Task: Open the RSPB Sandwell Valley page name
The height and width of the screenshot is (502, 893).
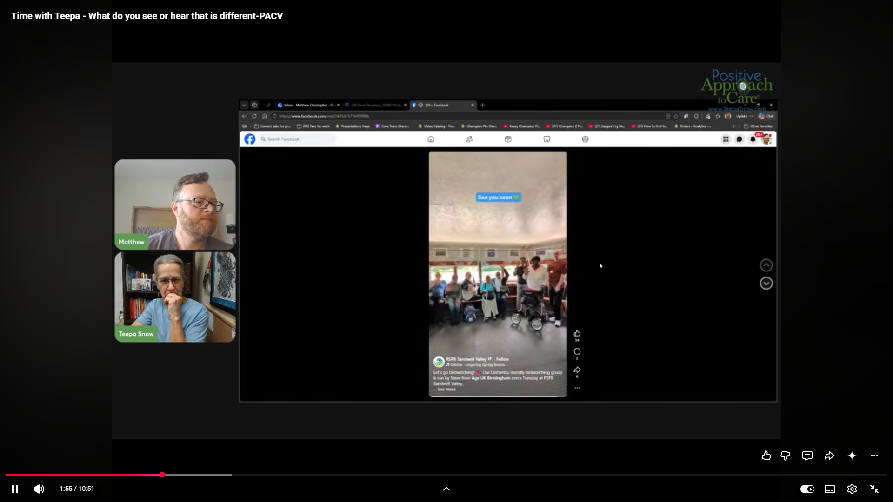Action: click(x=466, y=359)
